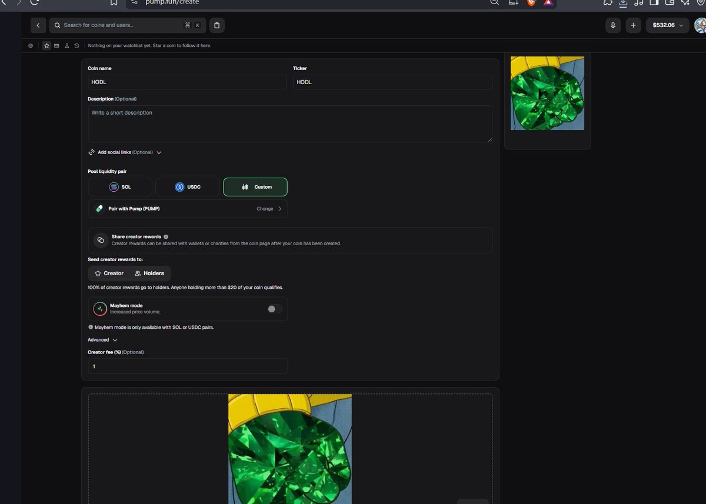
Task: Send creator rewards to Creator
Action: click(x=109, y=273)
